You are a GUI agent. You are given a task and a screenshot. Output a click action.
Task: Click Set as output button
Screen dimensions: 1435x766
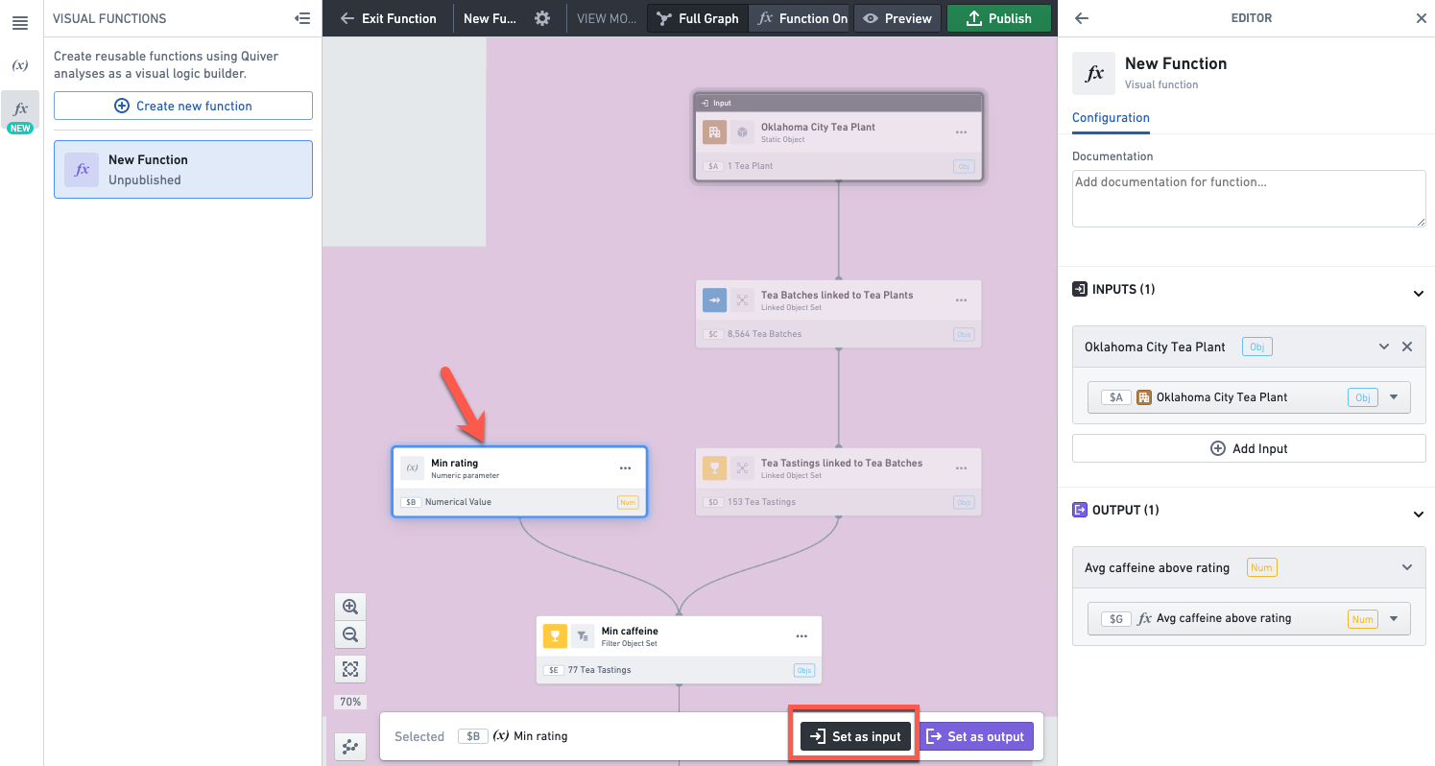976,736
